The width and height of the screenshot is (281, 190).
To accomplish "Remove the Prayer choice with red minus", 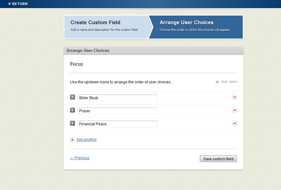I will click(235, 110).
